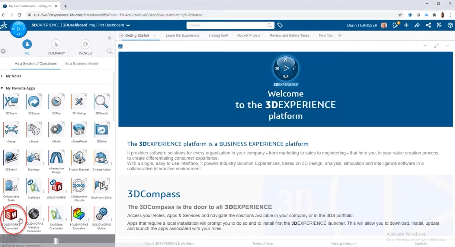This screenshot has width=455, height=247.
Task: Open the Drawings app
Action: pos(34,158)
